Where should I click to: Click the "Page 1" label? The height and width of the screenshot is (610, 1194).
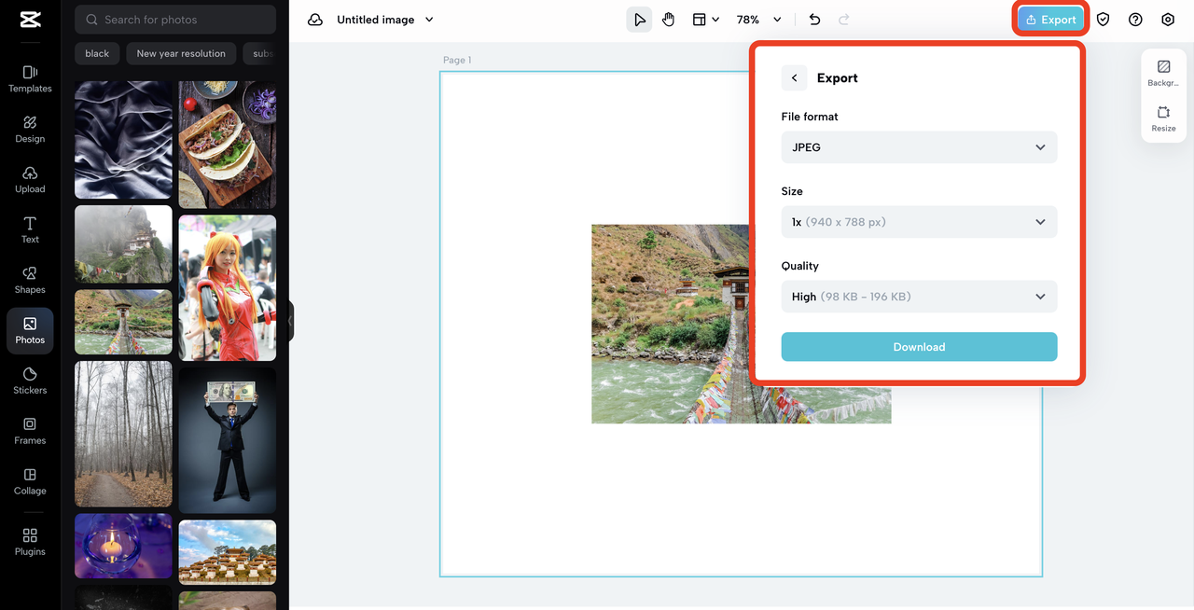[x=457, y=60]
